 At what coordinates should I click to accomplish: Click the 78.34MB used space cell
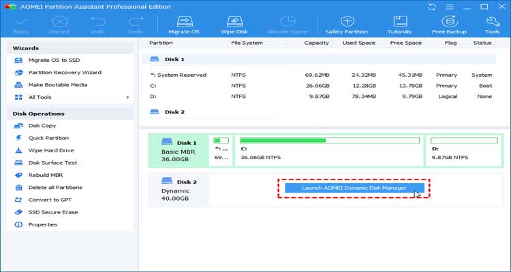click(362, 97)
